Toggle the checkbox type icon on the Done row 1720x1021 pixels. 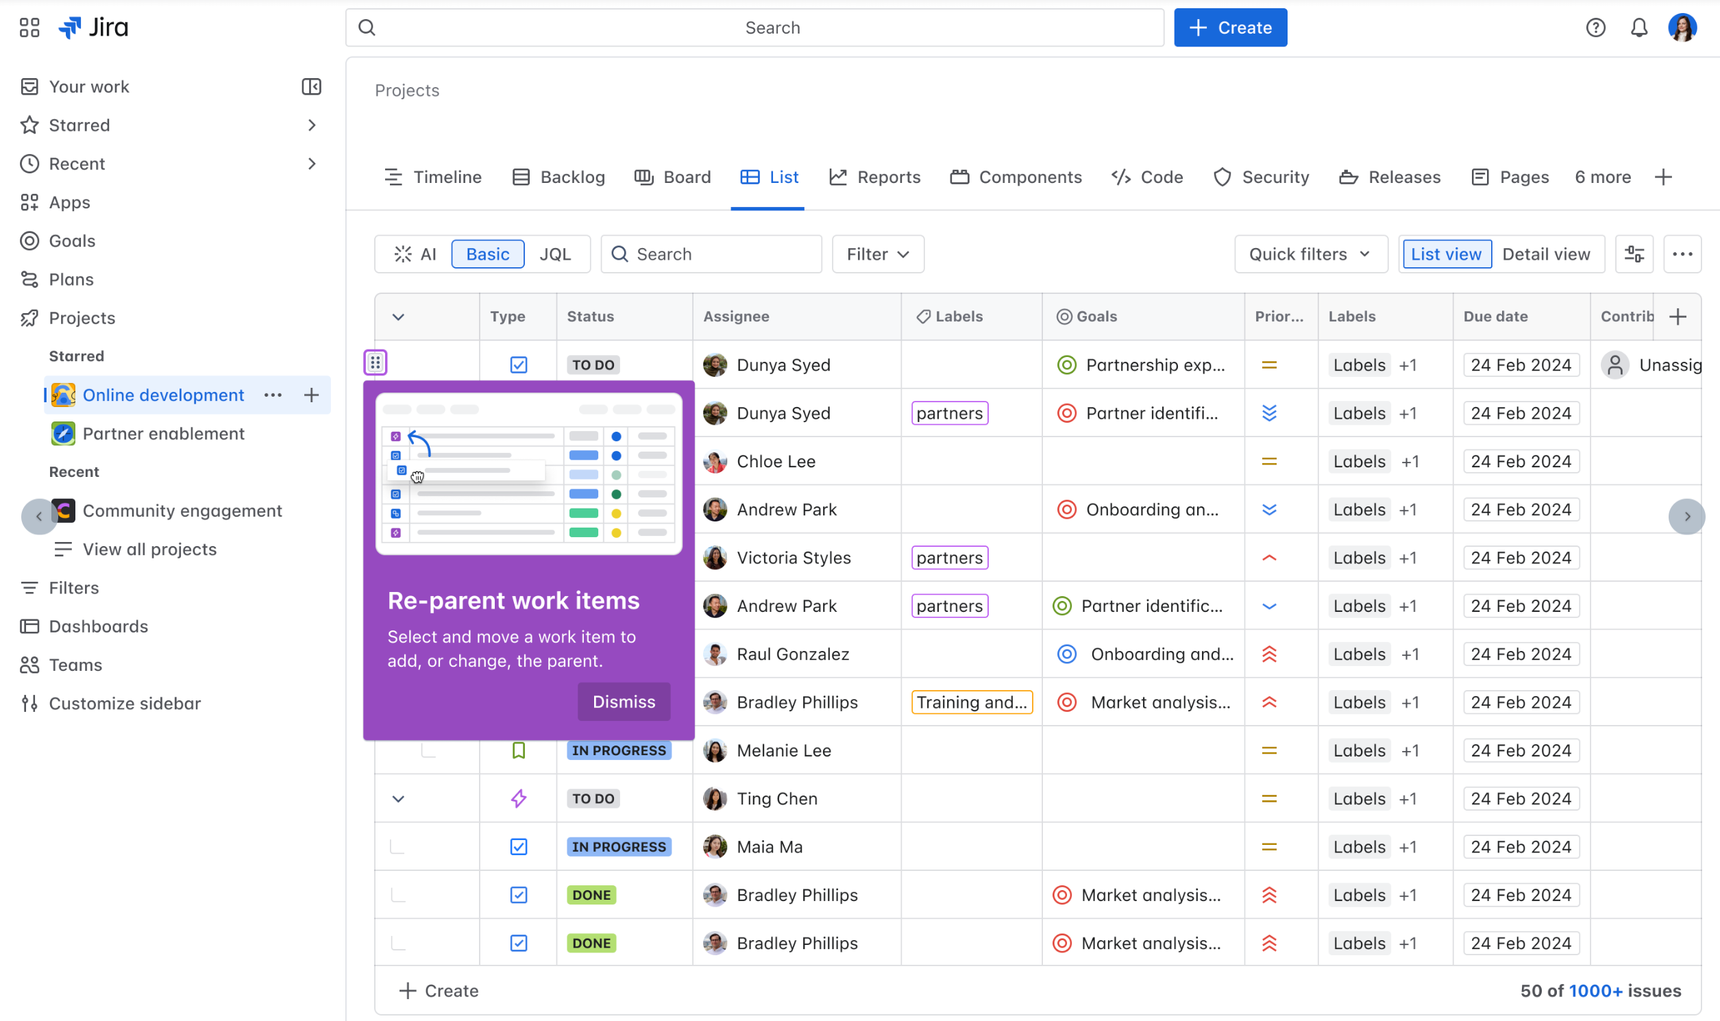tap(518, 894)
